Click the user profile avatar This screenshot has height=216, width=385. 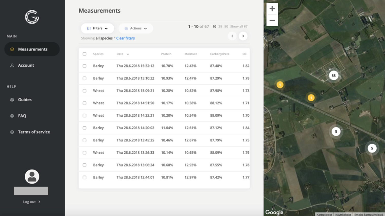[32, 176]
